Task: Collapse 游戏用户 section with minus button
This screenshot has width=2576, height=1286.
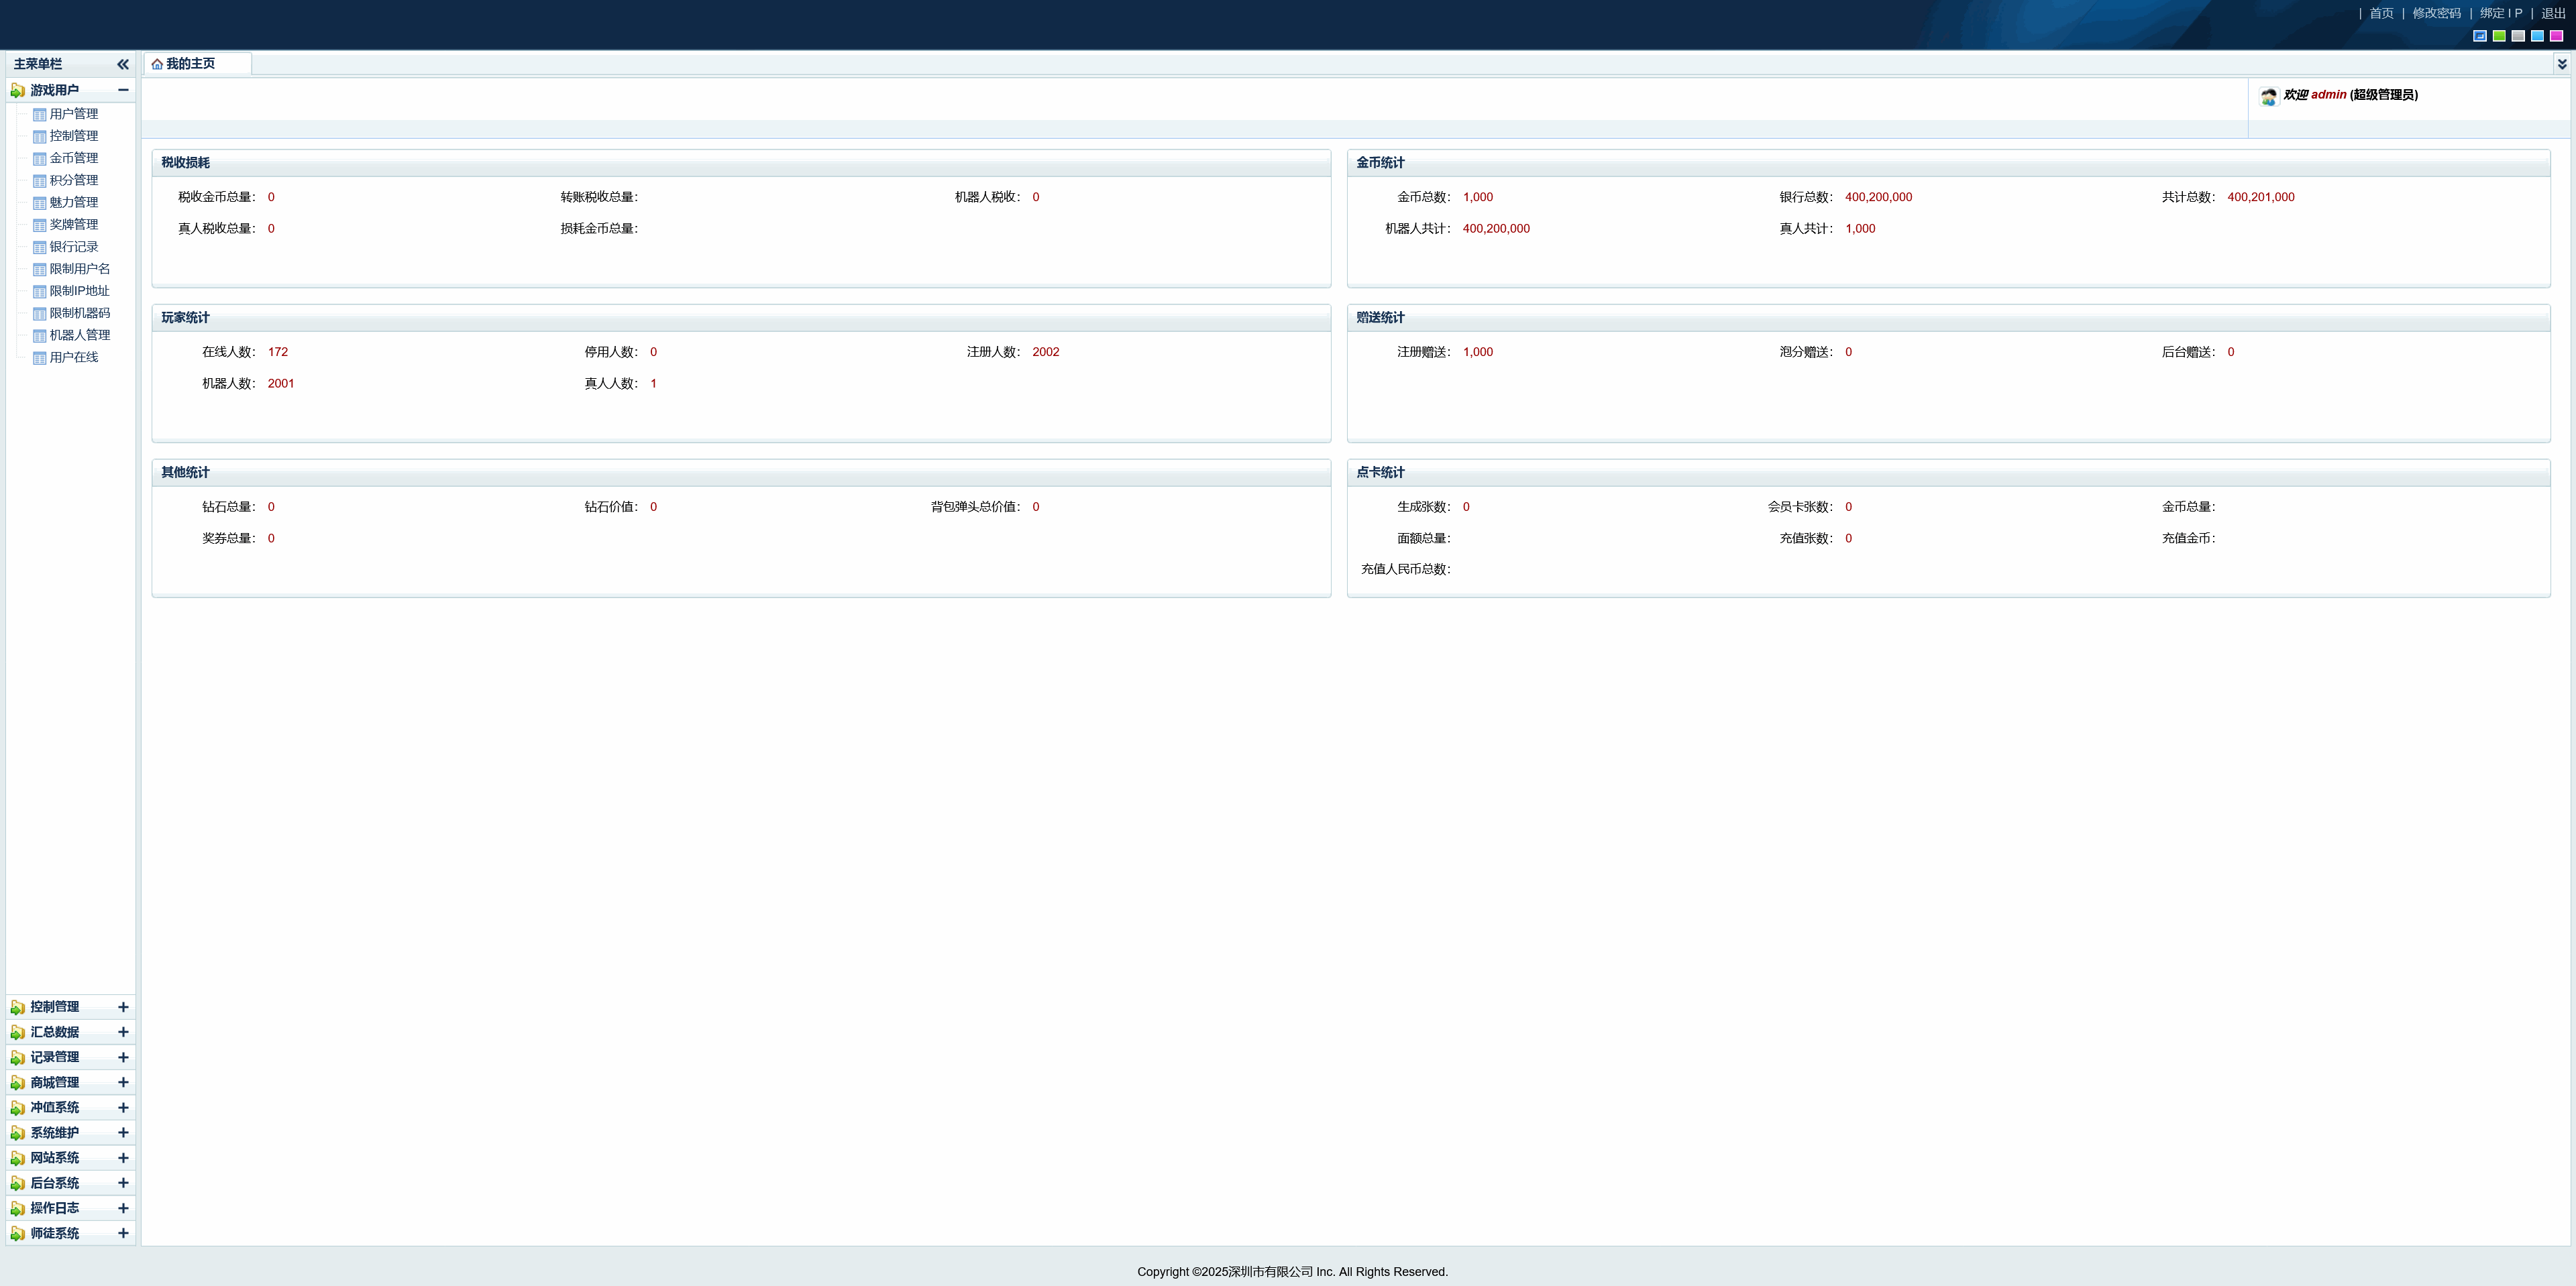Action: 123,90
